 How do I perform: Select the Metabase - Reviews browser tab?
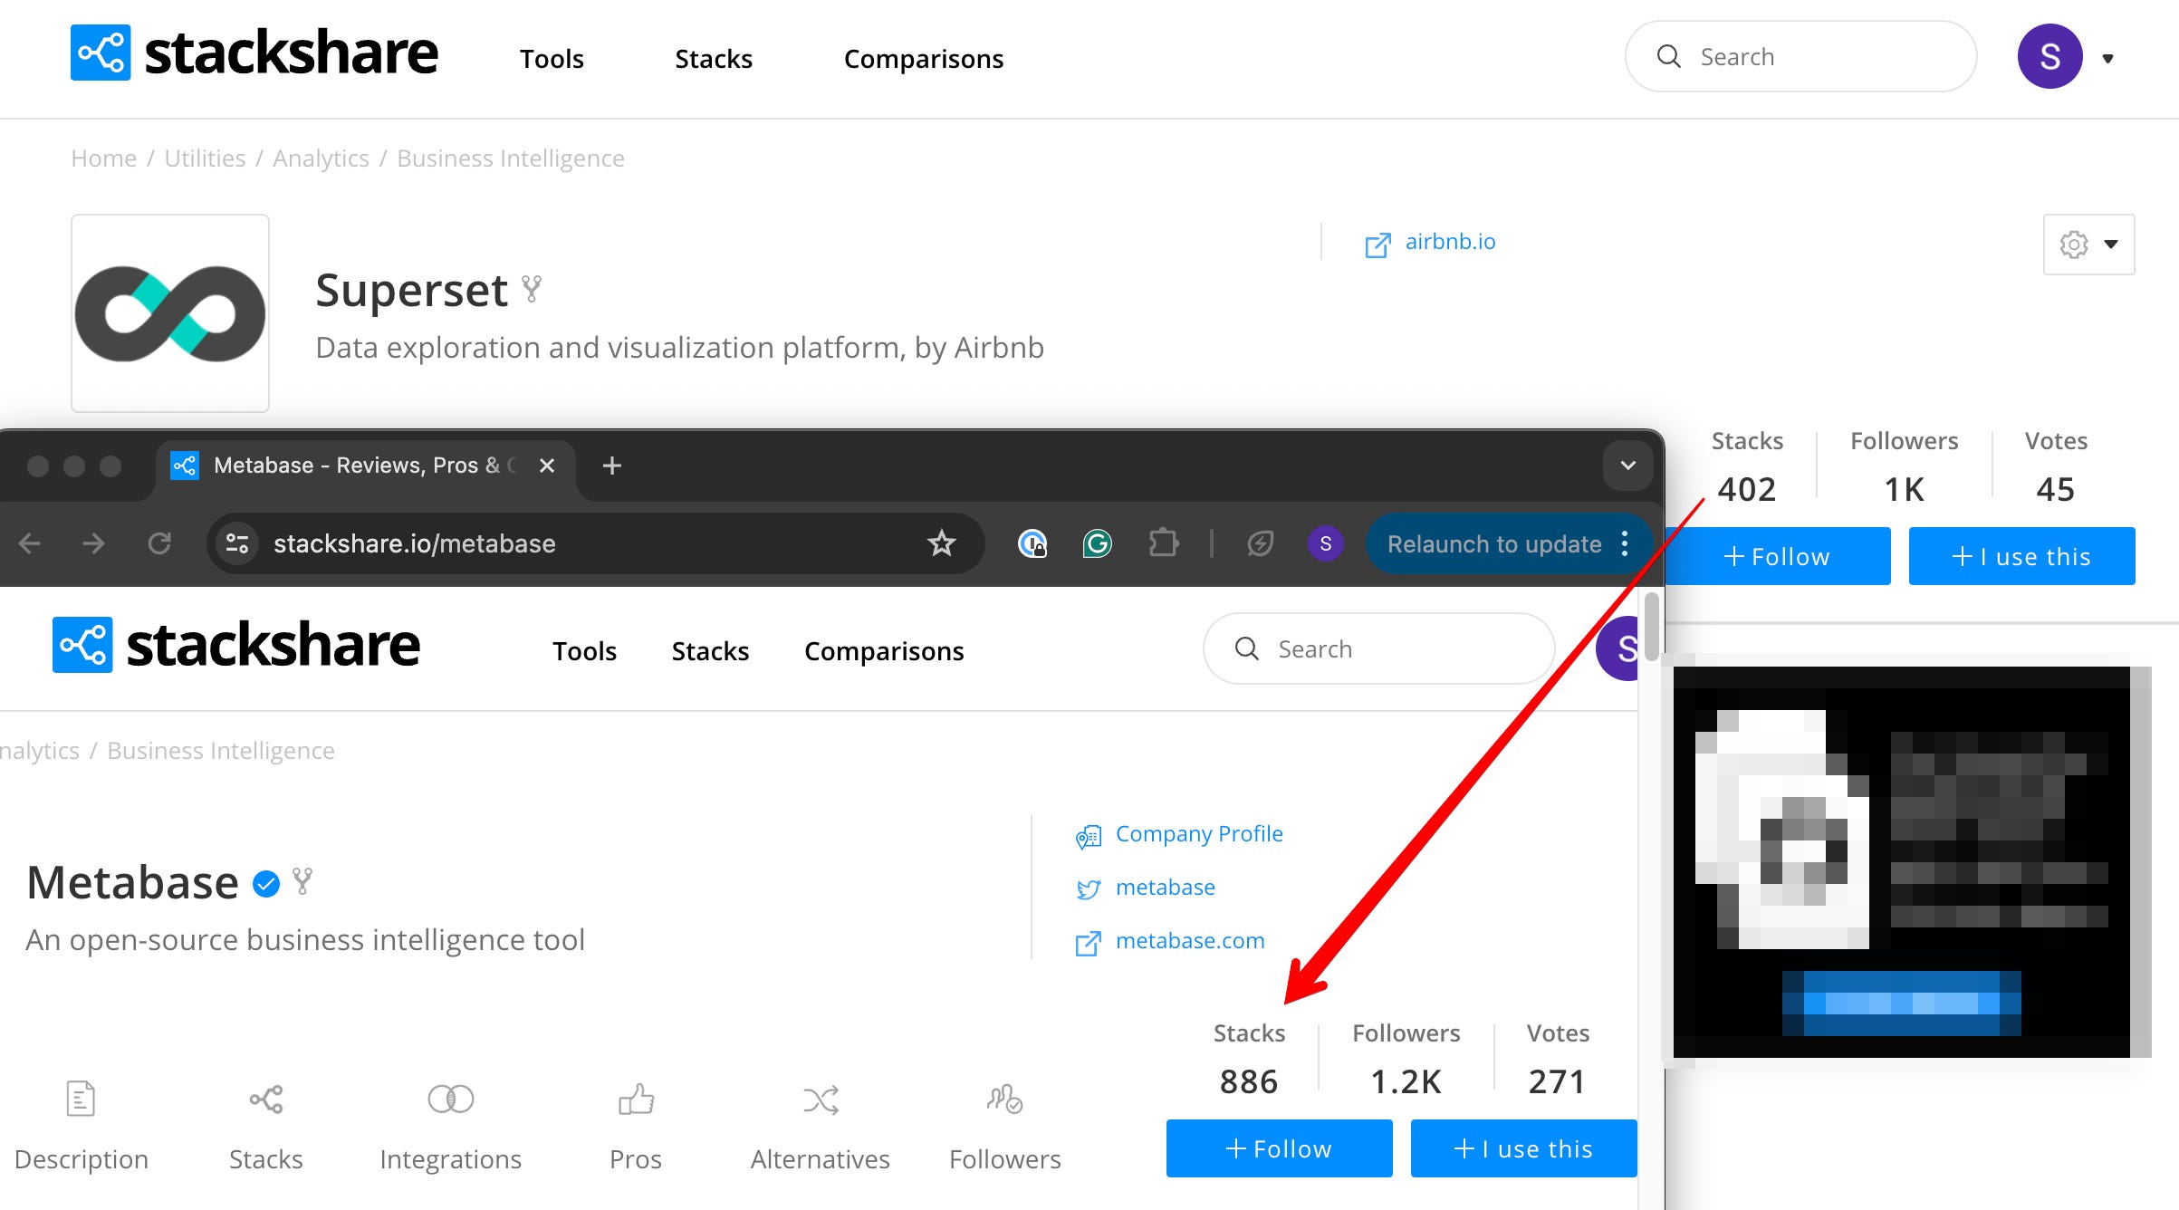coord(365,466)
